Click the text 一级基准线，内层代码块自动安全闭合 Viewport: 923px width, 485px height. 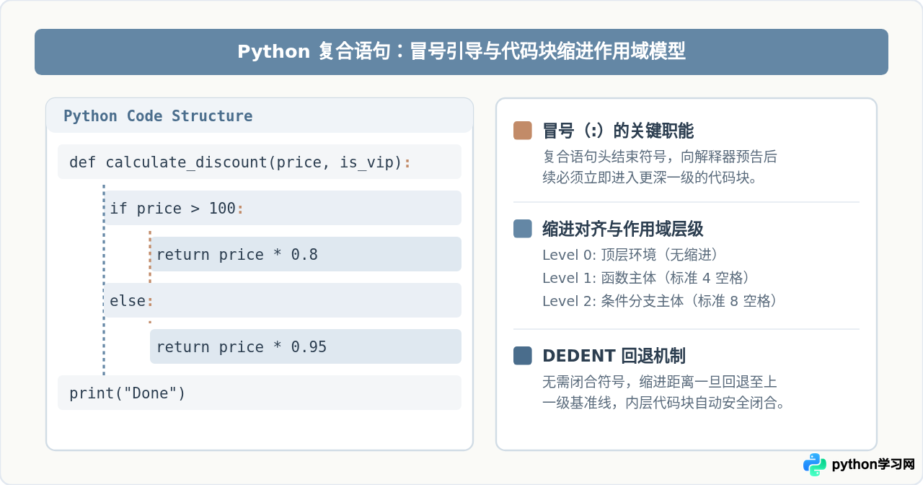663,402
